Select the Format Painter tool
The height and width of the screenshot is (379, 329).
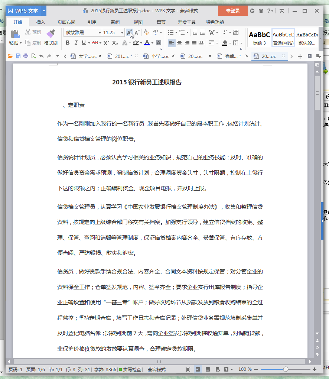51,37
